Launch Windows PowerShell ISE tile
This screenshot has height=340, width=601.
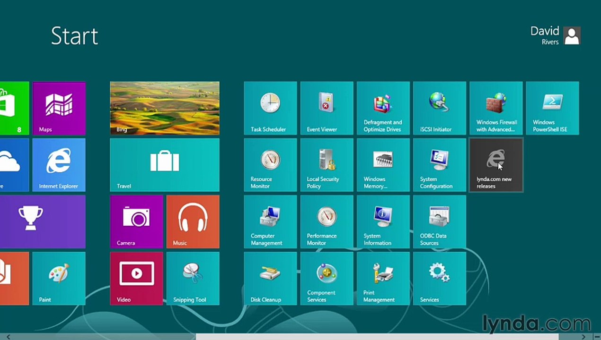[x=552, y=108]
